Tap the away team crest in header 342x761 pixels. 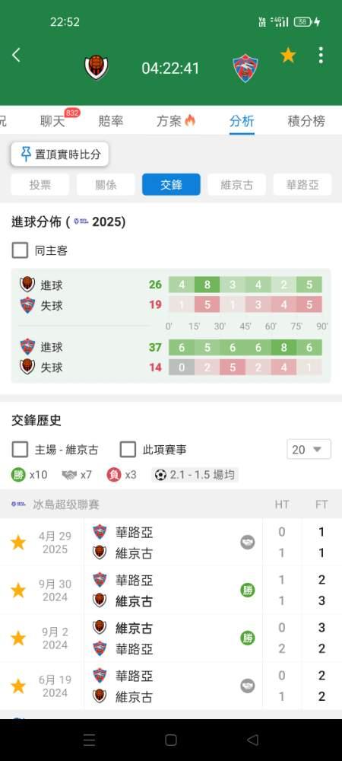(x=245, y=68)
